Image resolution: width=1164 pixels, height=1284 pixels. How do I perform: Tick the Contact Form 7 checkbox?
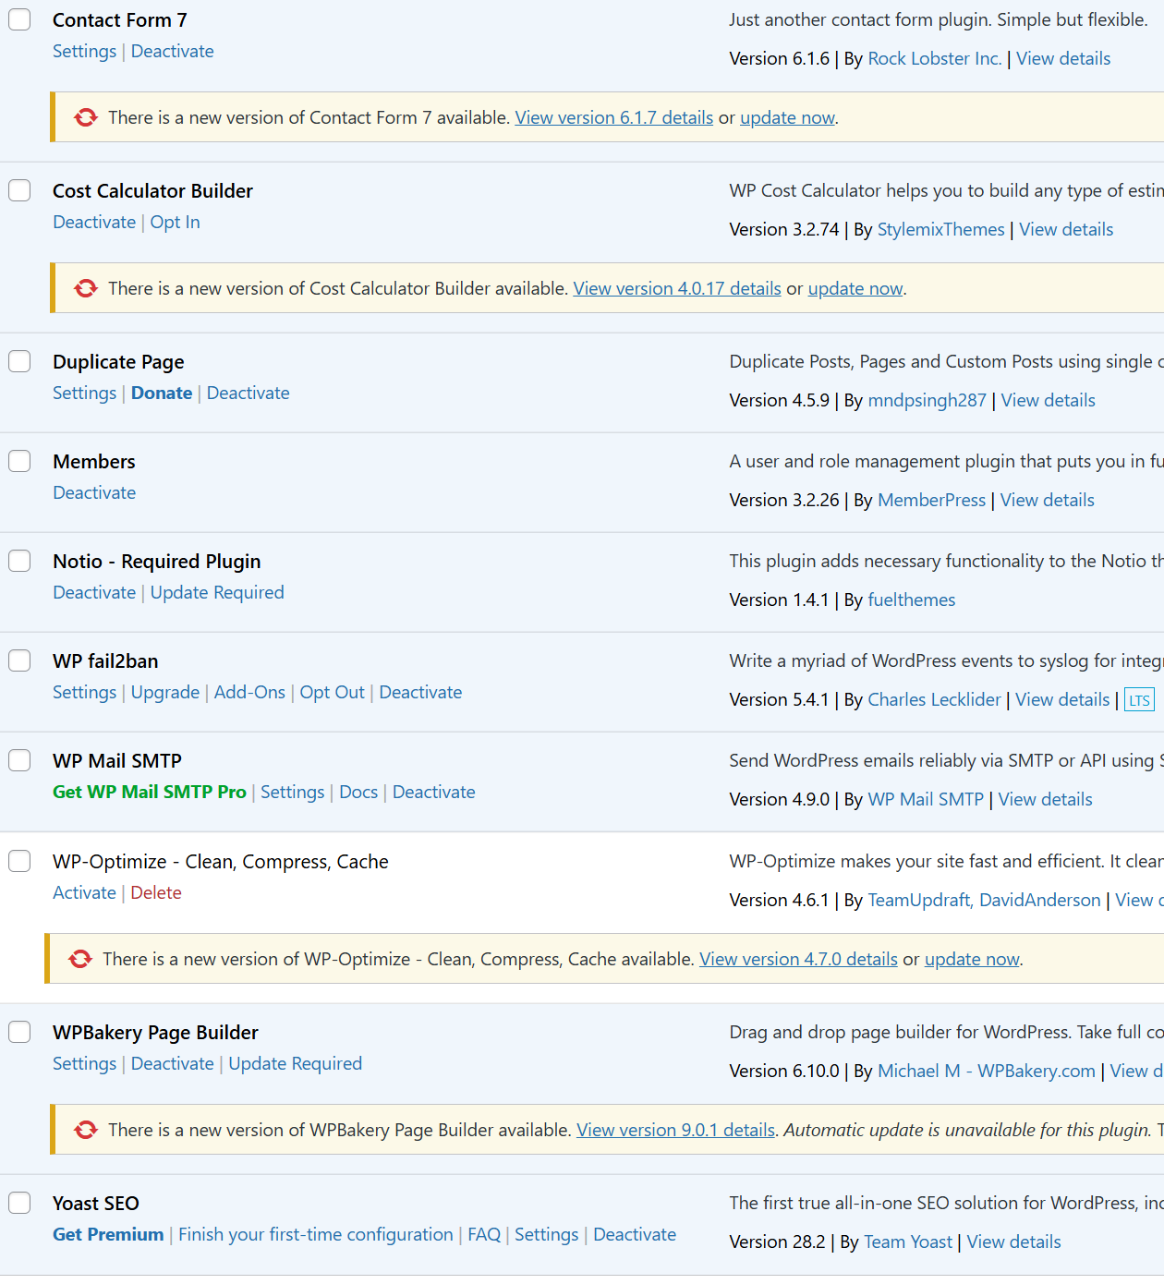click(19, 19)
